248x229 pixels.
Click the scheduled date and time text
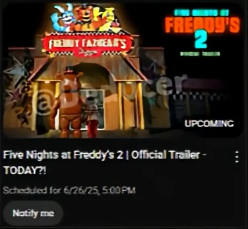[x=69, y=190]
